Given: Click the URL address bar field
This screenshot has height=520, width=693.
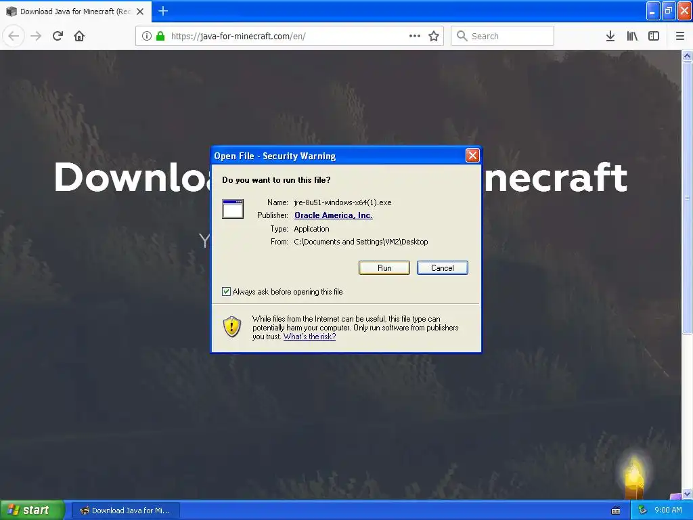Looking at the screenshot, I should point(290,36).
